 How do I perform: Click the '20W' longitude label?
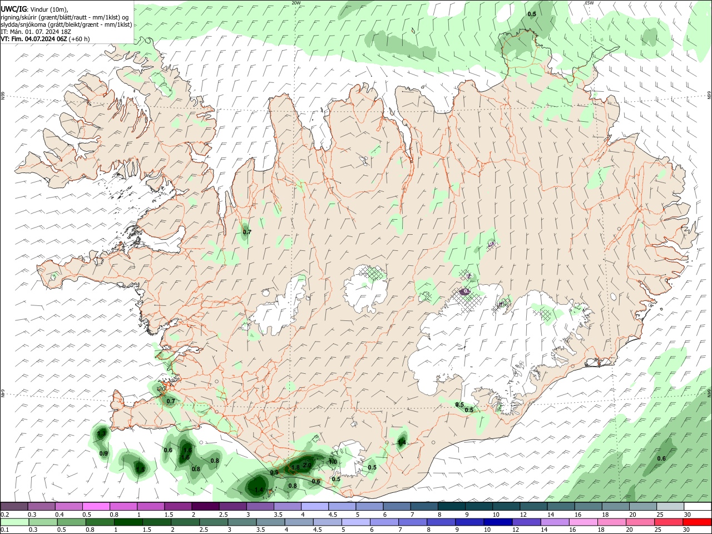pos(296,3)
